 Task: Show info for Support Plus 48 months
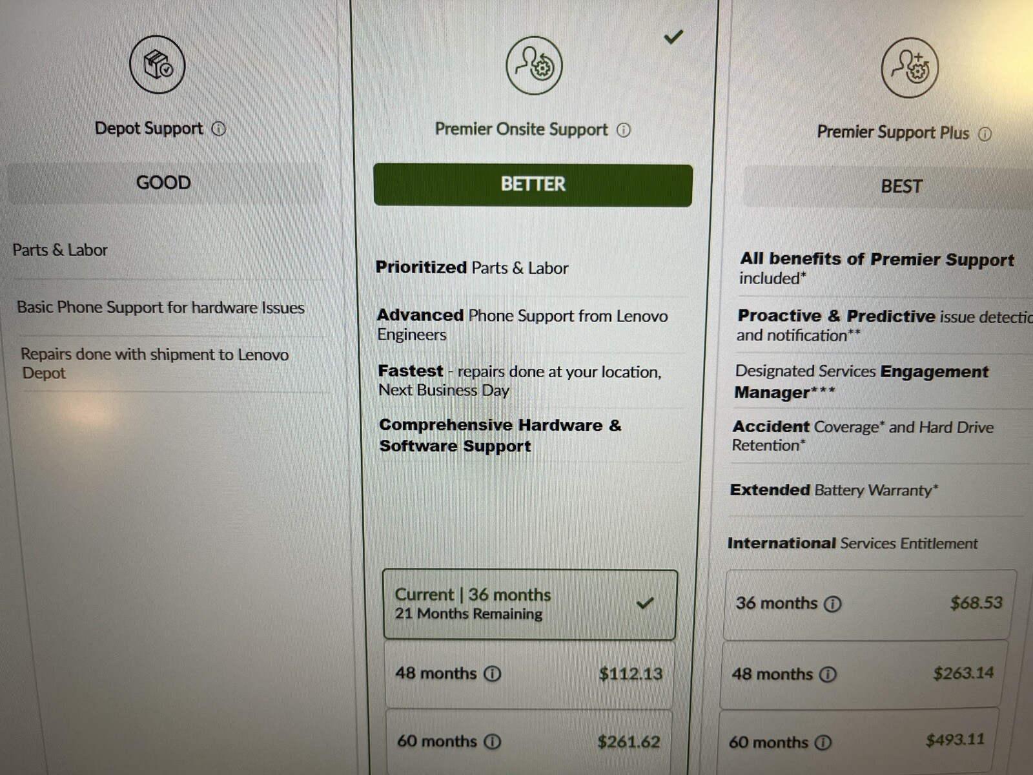click(x=828, y=674)
